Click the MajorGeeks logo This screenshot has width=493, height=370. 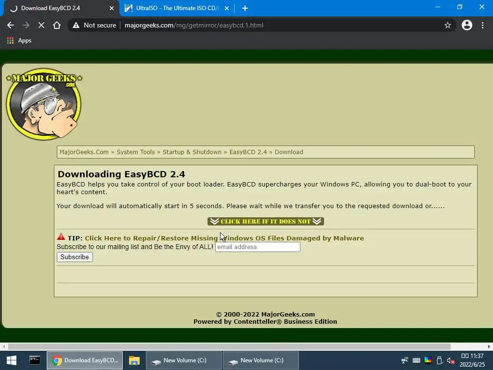pos(44,104)
